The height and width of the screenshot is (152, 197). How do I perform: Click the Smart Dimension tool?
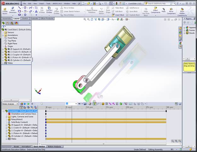click(x=13, y=10)
